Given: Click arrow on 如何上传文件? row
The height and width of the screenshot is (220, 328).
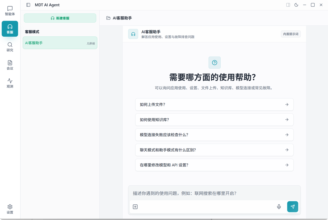Looking at the screenshot, I should click(287, 104).
